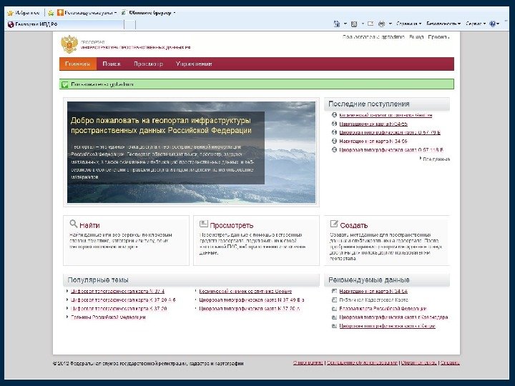The width and height of the screenshot is (515, 386).
Task: Open the Рекомендуемые узлы suggested sites dropdown
Action: tap(87, 13)
